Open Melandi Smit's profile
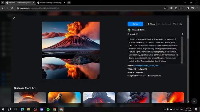200x112 pixels. click(x=138, y=30)
